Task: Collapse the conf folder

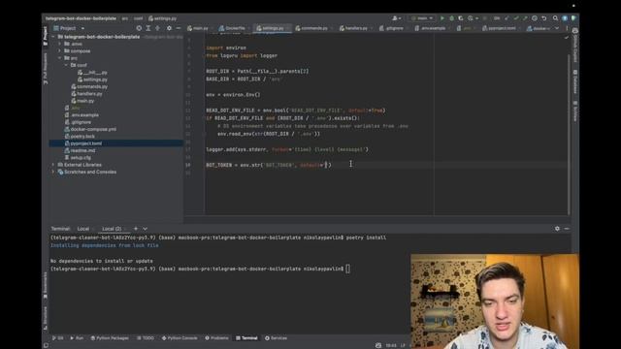Action: coord(66,65)
